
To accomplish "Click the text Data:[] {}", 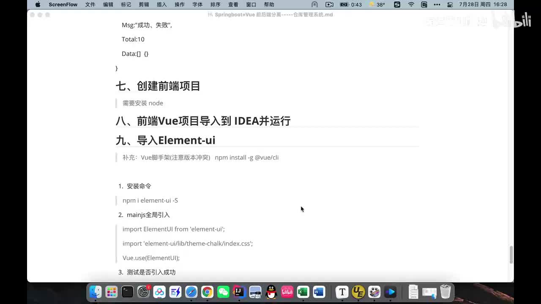I will coord(135,54).
